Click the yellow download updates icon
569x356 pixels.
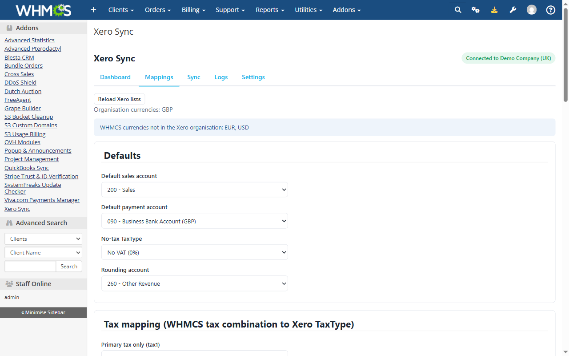[494, 10]
